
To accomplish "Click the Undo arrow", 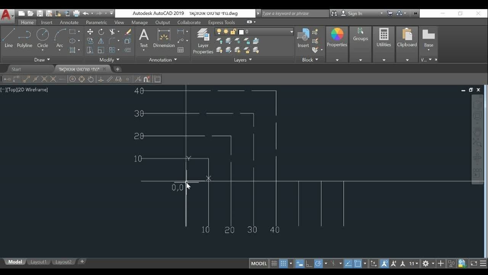I will tap(85, 13).
